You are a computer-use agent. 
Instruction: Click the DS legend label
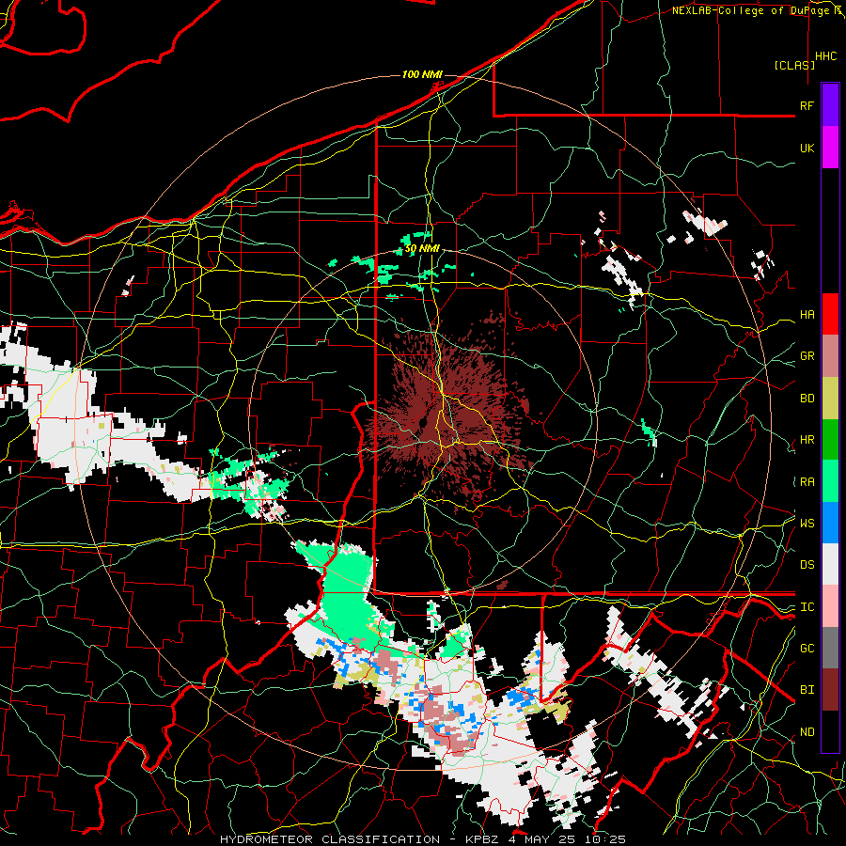click(807, 565)
